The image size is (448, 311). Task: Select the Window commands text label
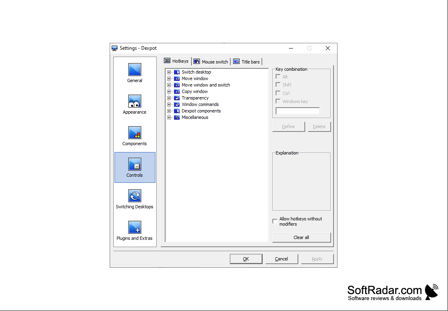(200, 104)
